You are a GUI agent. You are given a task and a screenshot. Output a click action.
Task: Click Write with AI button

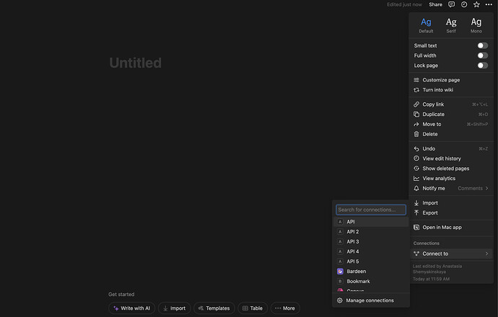pos(132,308)
